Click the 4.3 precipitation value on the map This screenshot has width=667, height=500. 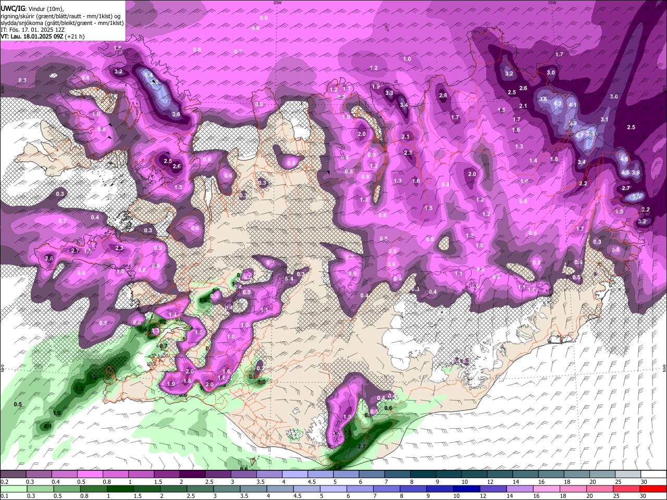[x=558, y=103]
